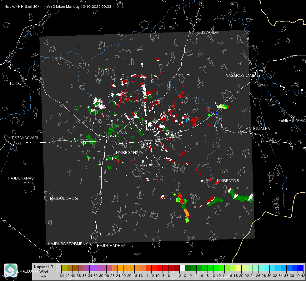This screenshot has width=306, height=281.
Task: Select the purple swatch between -34 and -32
Action: [92, 268]
